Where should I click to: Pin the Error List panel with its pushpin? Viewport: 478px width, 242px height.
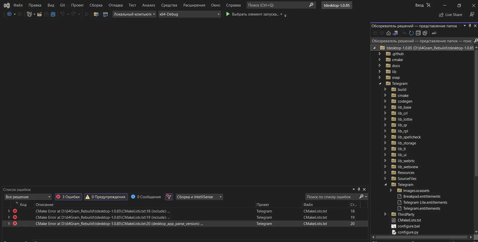coord(359,189)
